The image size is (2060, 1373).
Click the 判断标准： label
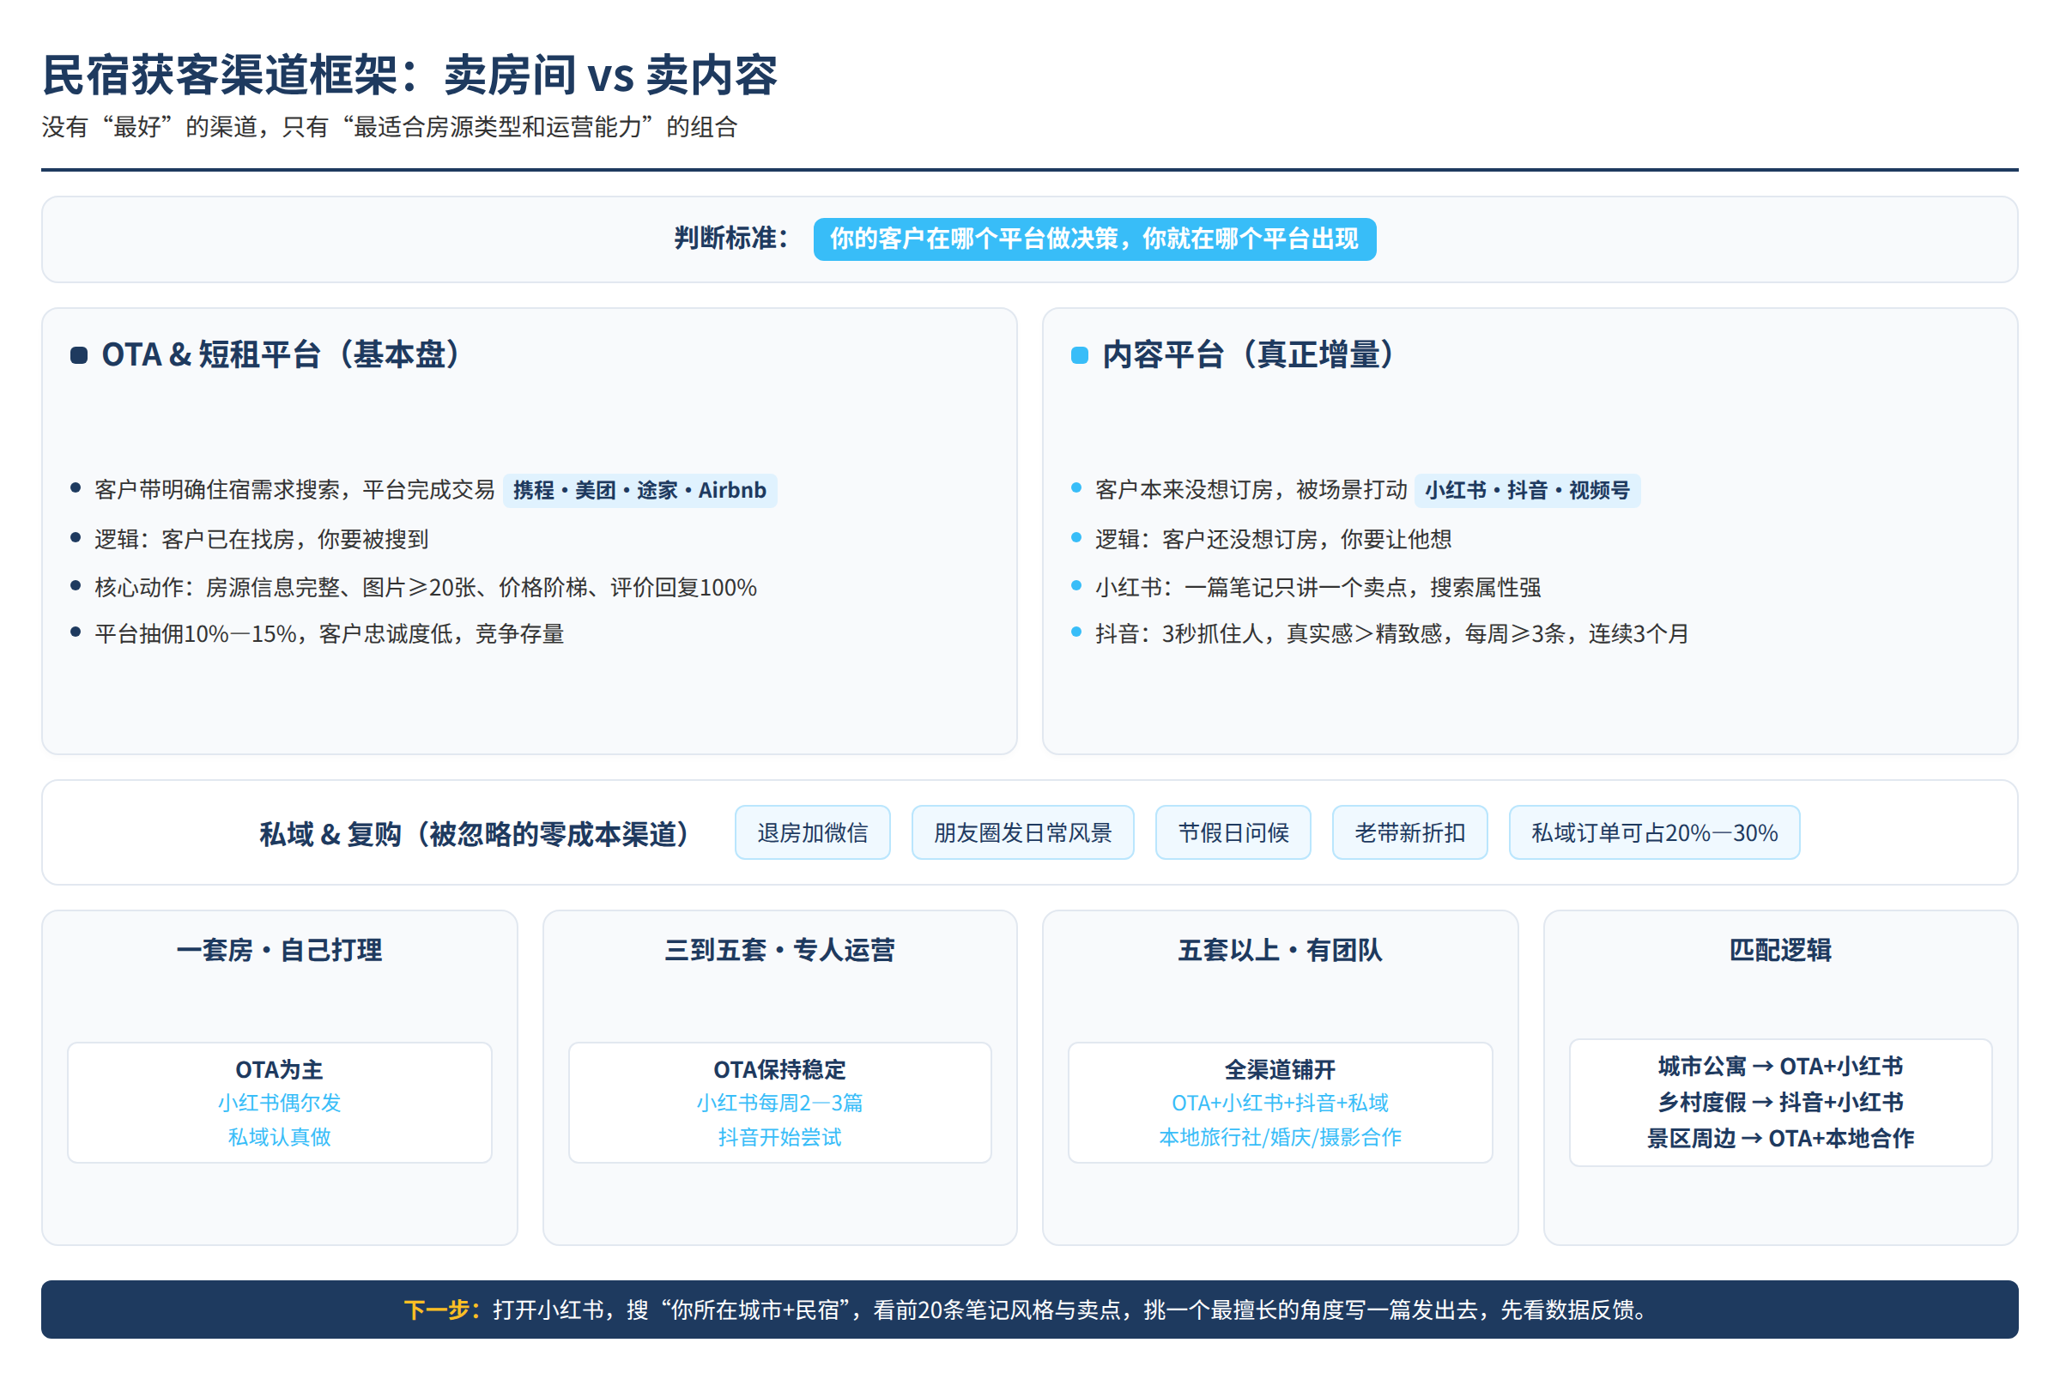[732, 239]
